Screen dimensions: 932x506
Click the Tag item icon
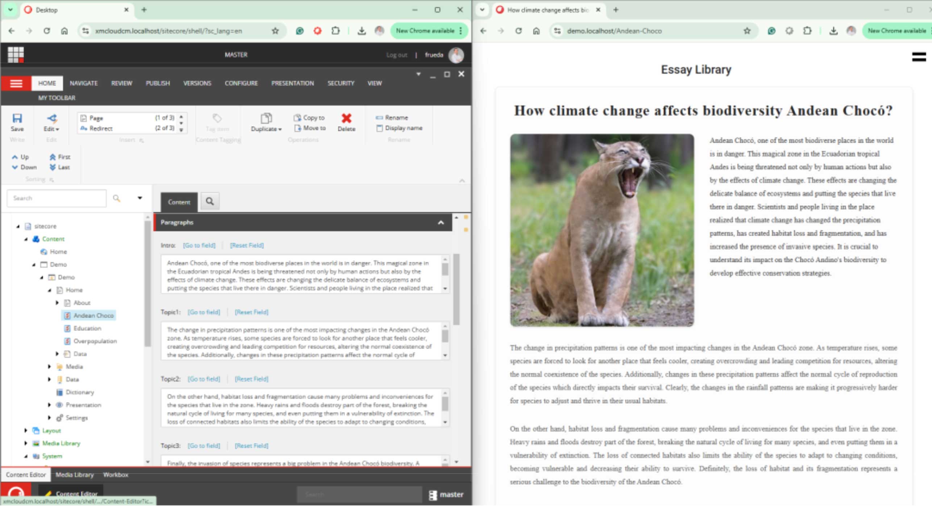pos(217,118)
